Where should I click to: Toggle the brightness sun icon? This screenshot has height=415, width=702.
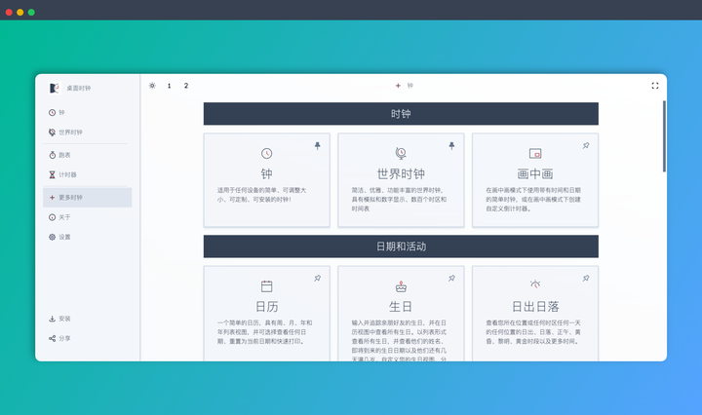pyautogui.click(x=152, y=86)
